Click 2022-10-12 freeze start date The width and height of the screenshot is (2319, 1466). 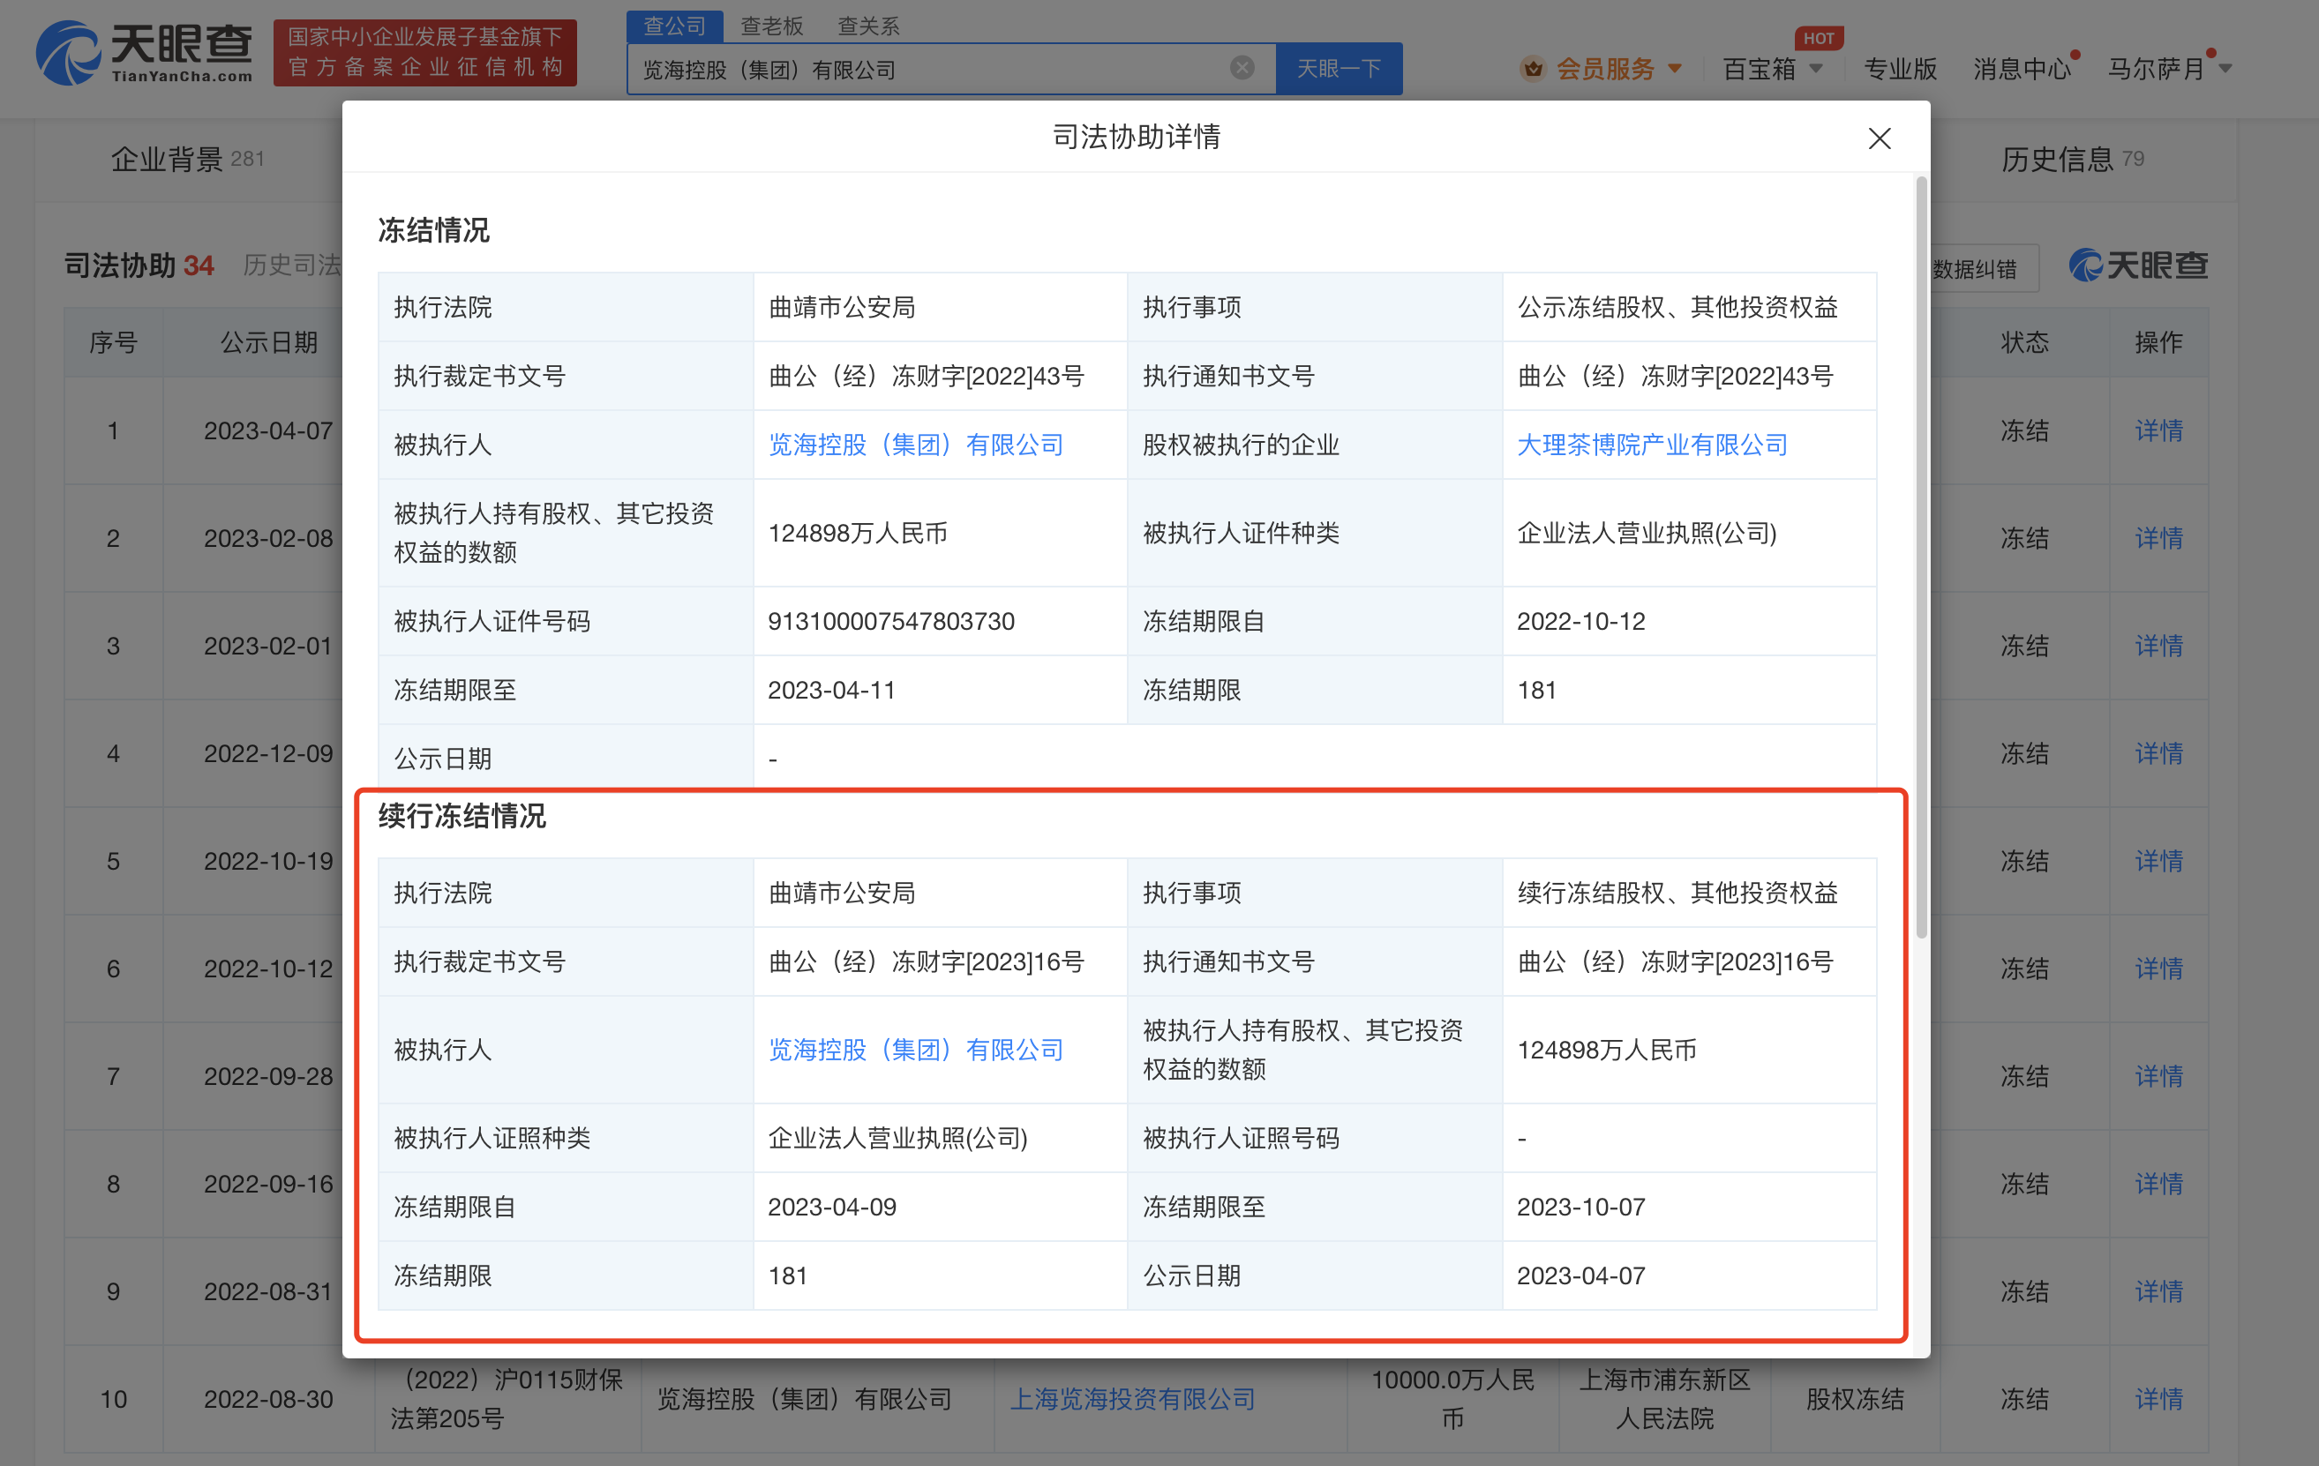(x=1580, y=621)
